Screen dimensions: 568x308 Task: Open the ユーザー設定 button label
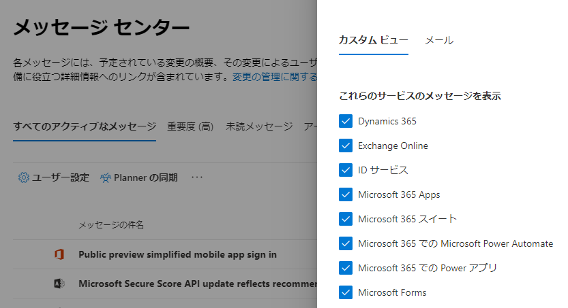click(61, 177)
